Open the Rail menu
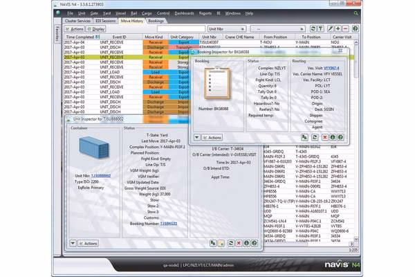Screen dimensions: 415x277 pyautogui.click(x=134, y=13)
